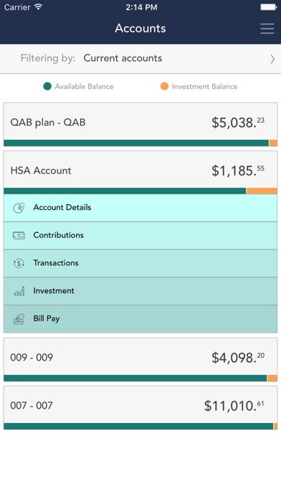Tap the Contributions cash icon

[19, 235]
